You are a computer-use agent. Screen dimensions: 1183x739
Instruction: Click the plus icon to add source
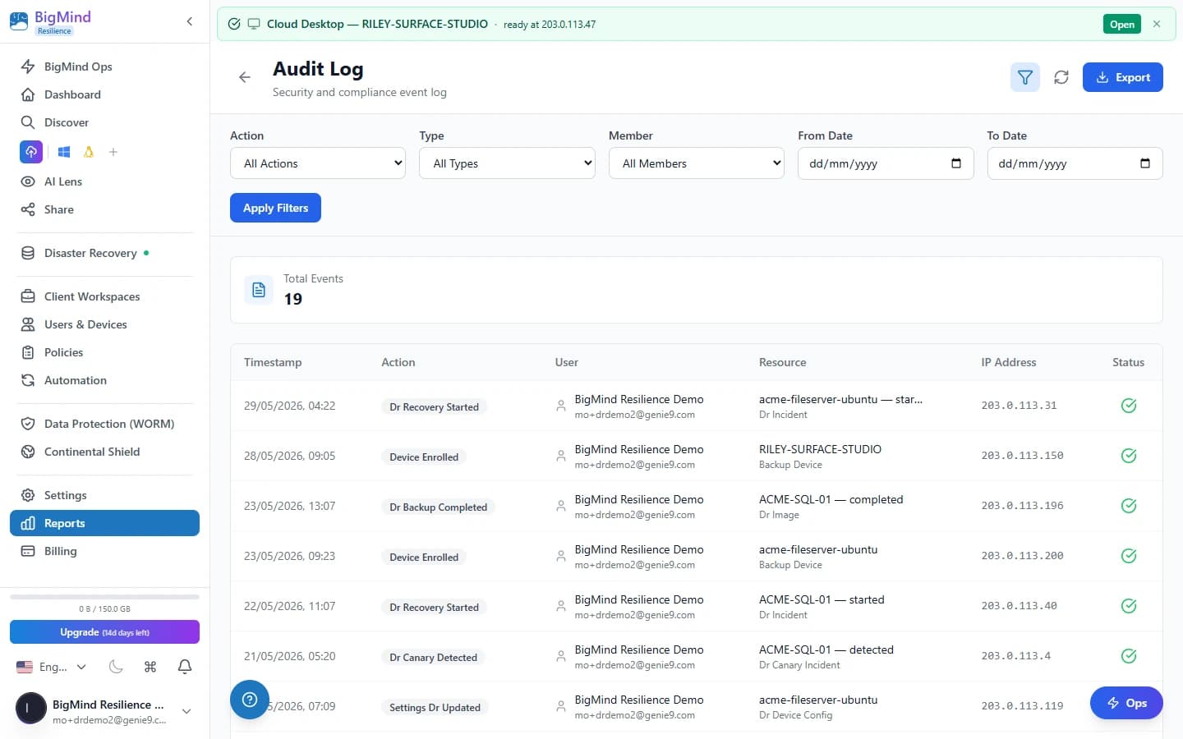tap(113, 152)
